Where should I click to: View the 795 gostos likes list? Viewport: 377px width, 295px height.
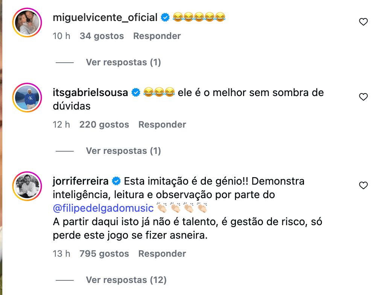[104, 254]
